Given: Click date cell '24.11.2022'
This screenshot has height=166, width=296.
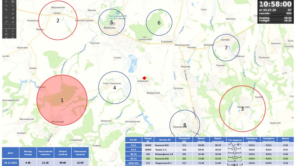Looking at the screenshot, I should tap(10, 163).
